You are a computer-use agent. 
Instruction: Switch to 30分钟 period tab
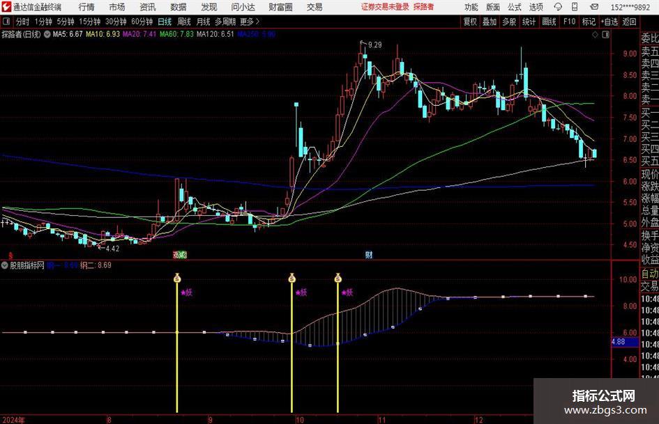116,22
